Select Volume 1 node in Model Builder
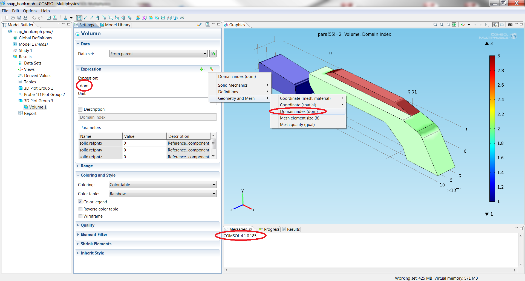Screen dimensions: 525x281 tap(37, 107)
